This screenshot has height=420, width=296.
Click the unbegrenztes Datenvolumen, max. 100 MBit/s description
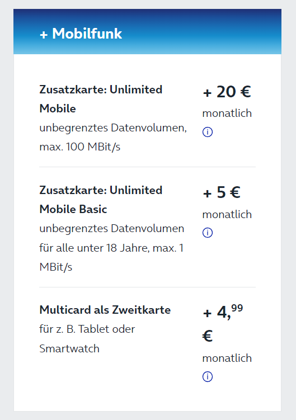113,137
